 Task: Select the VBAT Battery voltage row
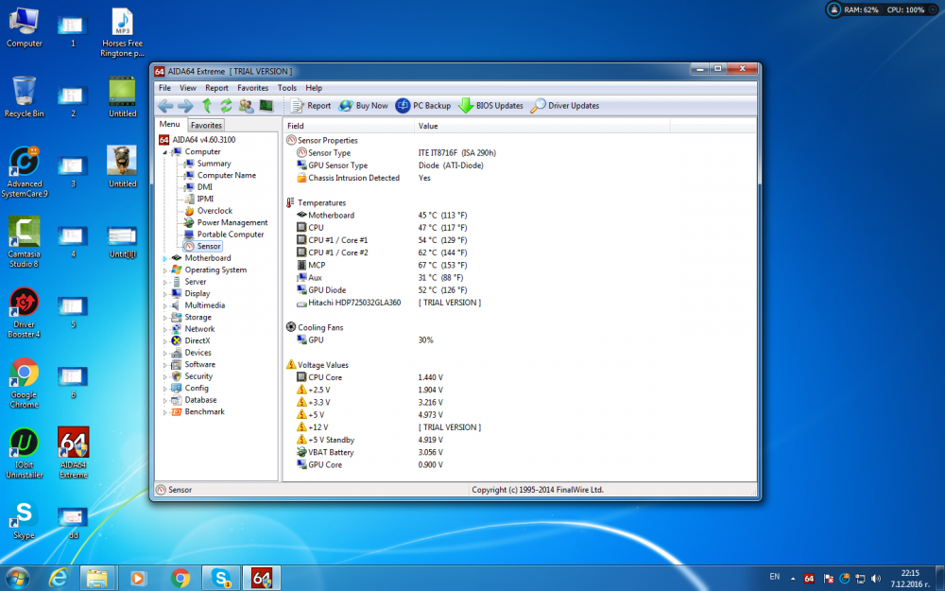(x=370, y=452)
